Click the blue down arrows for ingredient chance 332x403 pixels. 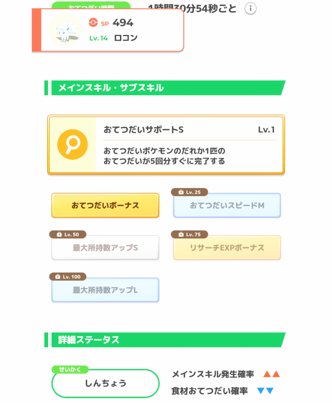(x=265, y=391)
